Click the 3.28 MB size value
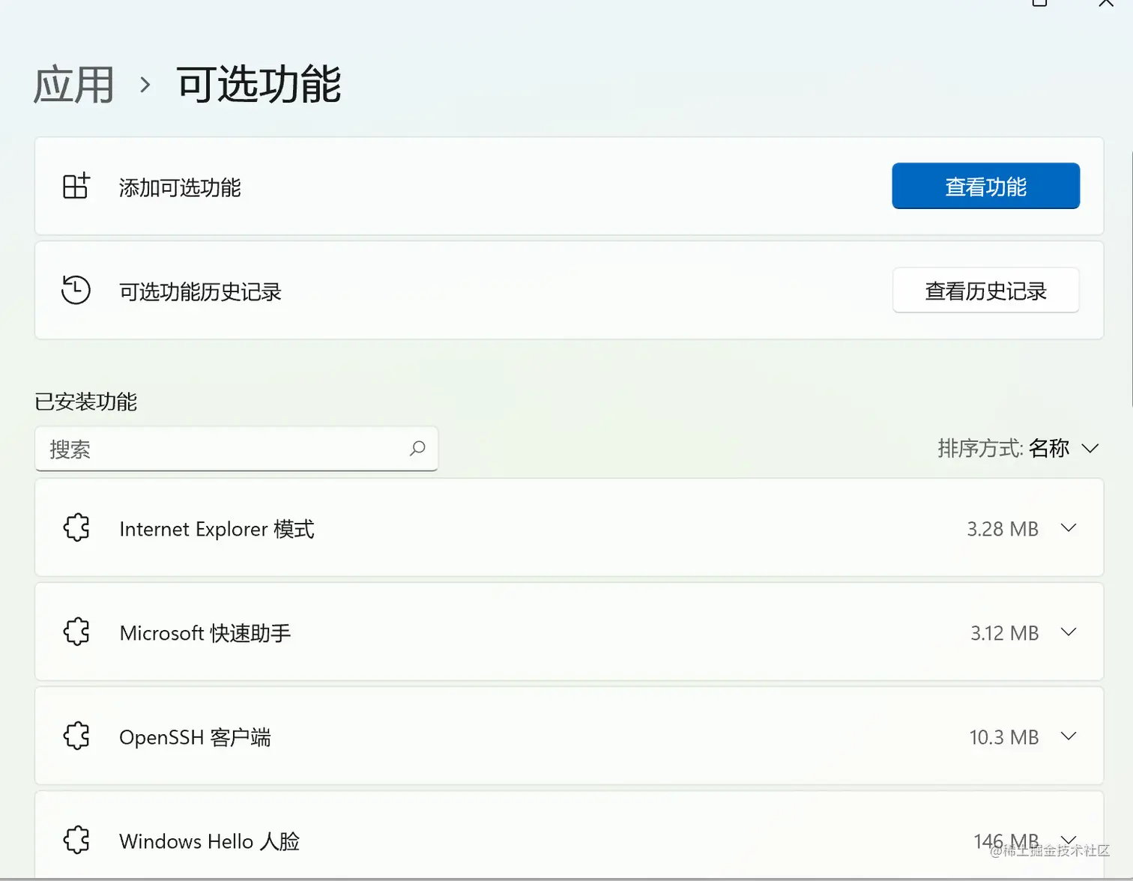 [x=1003, y=529]
